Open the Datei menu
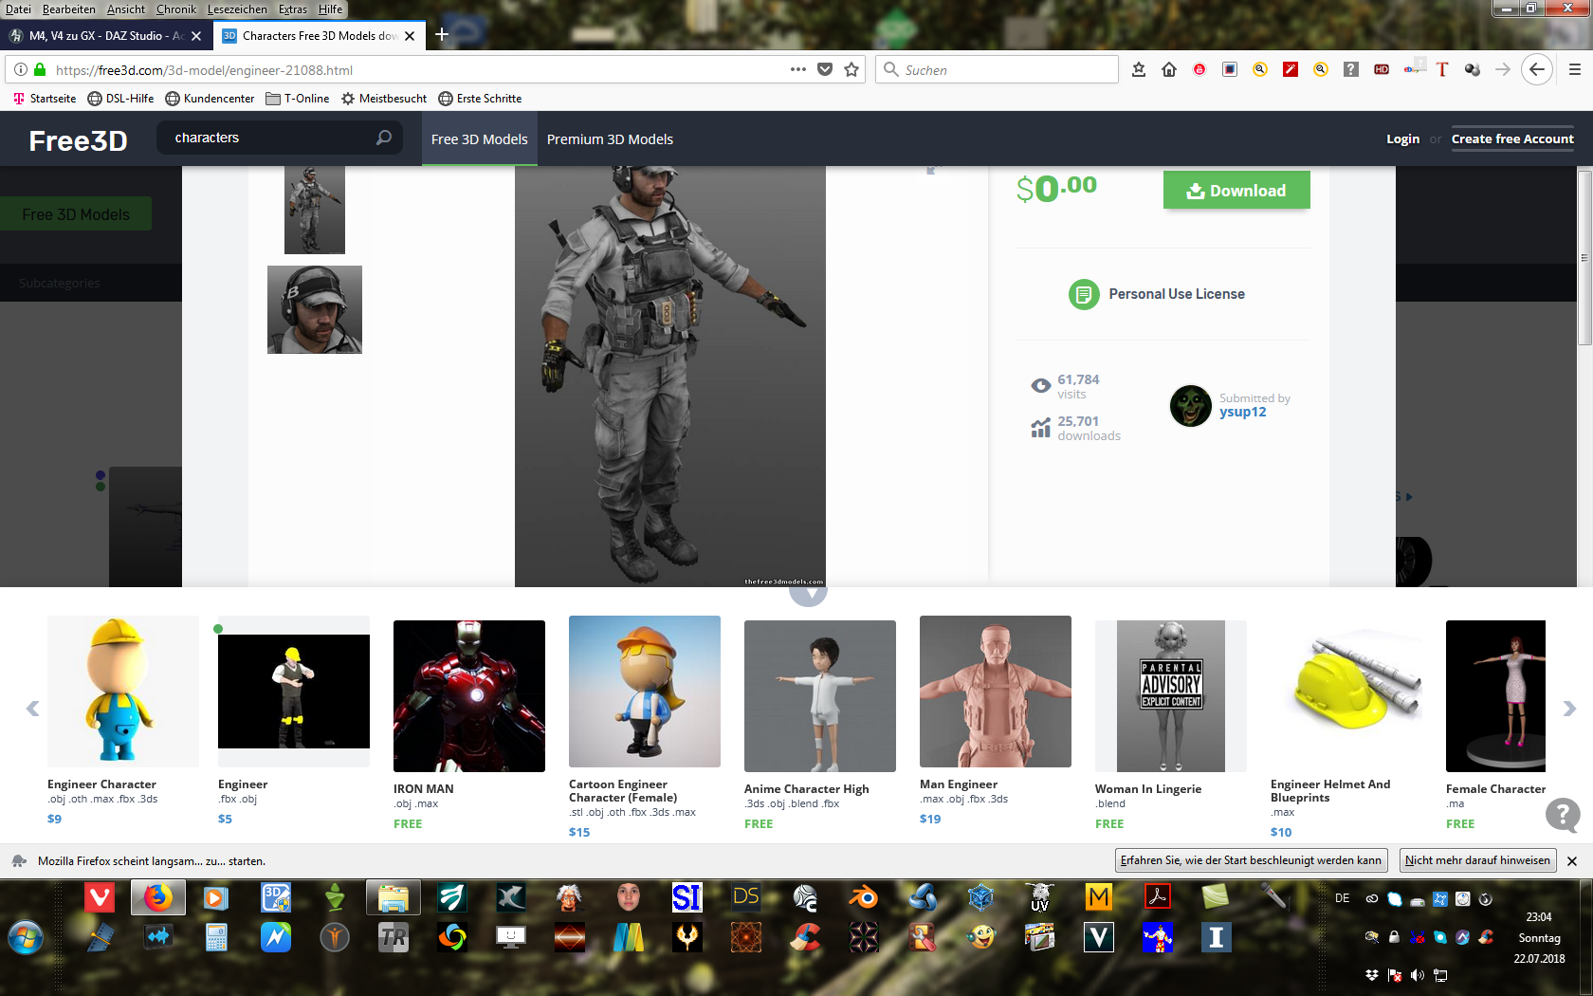The width and height of the screenshot is (1593, 996). (18, 9)
